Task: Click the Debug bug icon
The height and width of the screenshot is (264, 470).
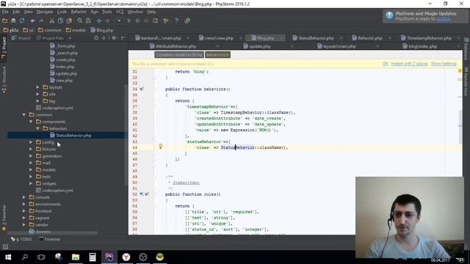Action: (137, 21)
